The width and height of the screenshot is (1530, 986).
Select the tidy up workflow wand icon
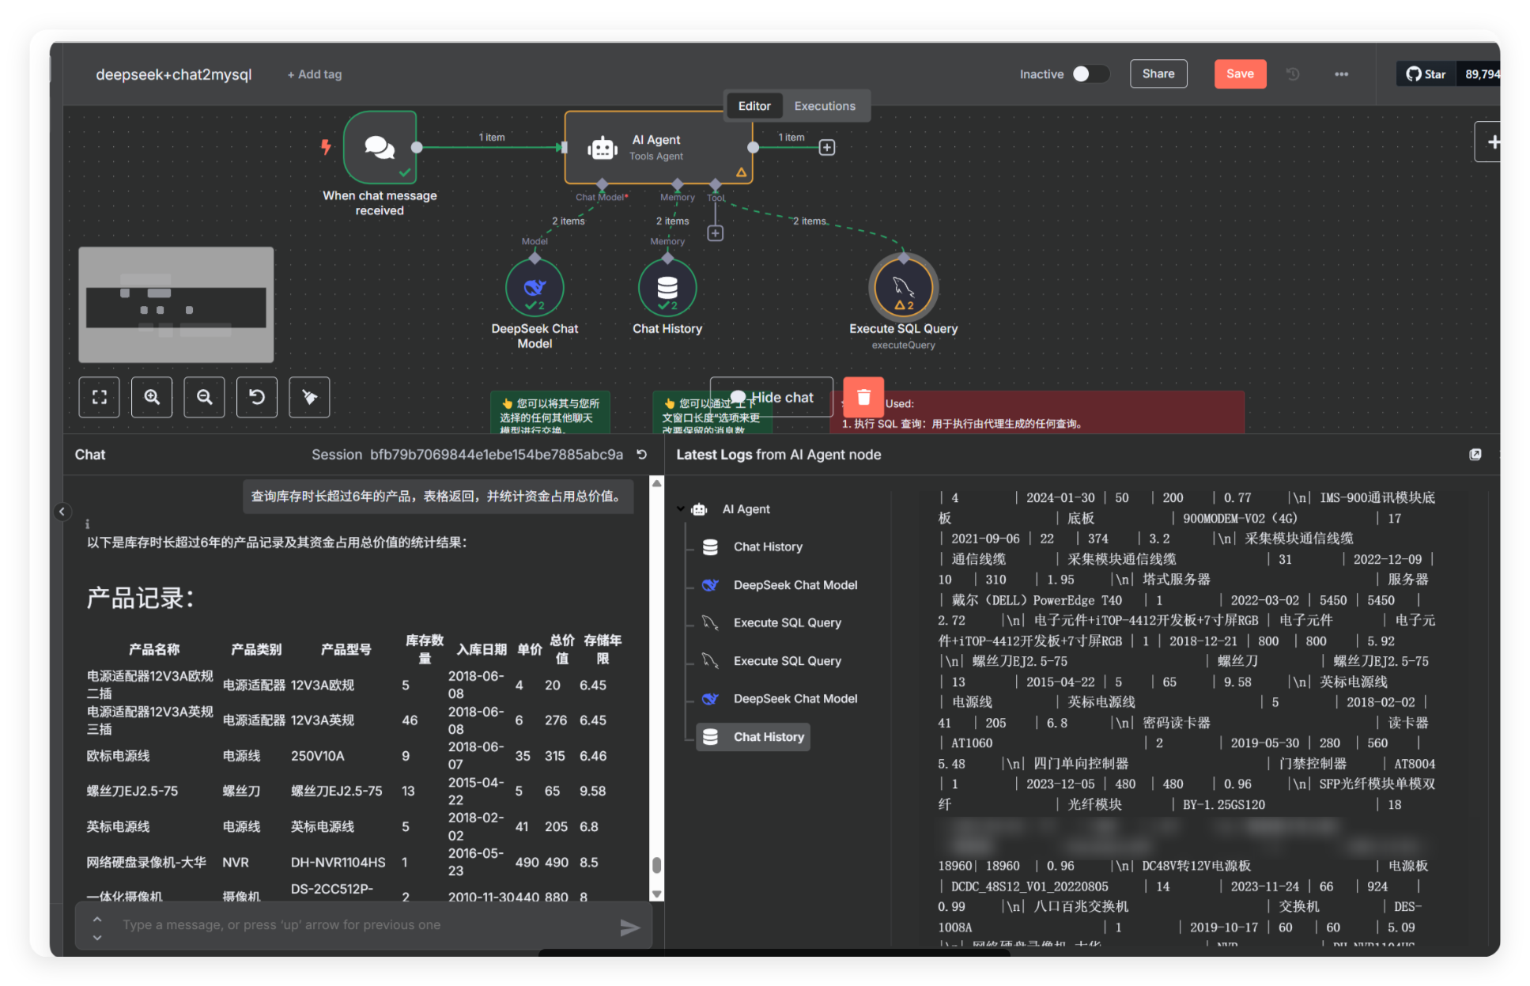309,397
